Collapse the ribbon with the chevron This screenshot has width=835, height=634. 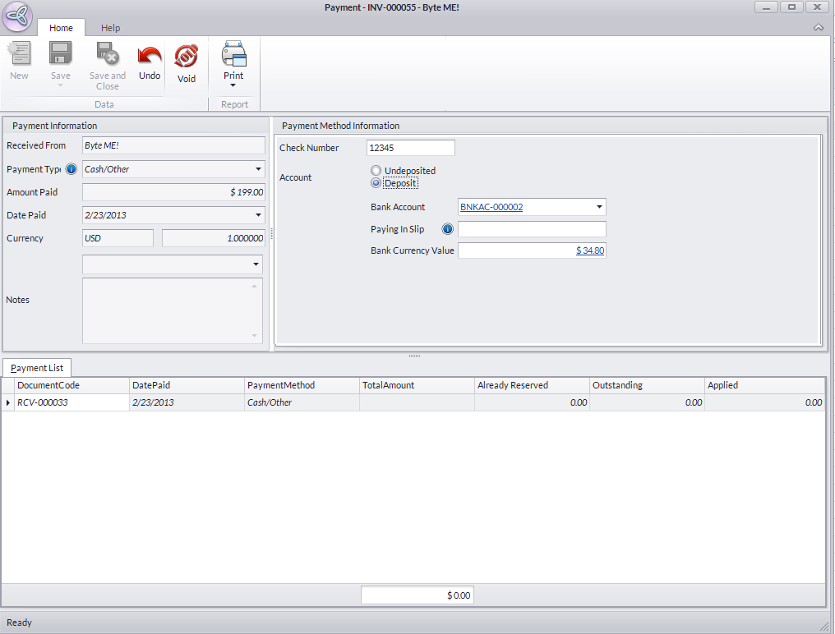[x=818, y=27]
